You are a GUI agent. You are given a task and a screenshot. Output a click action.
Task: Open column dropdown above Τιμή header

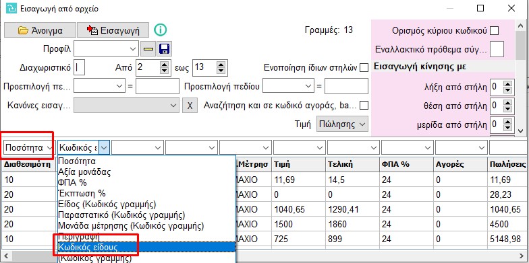coord(300,147)
